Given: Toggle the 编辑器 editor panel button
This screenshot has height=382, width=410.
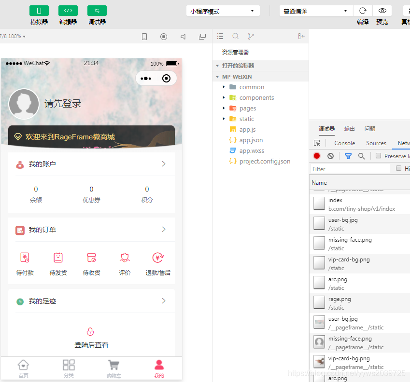Looking at the screenshot, I should (68, 11).
